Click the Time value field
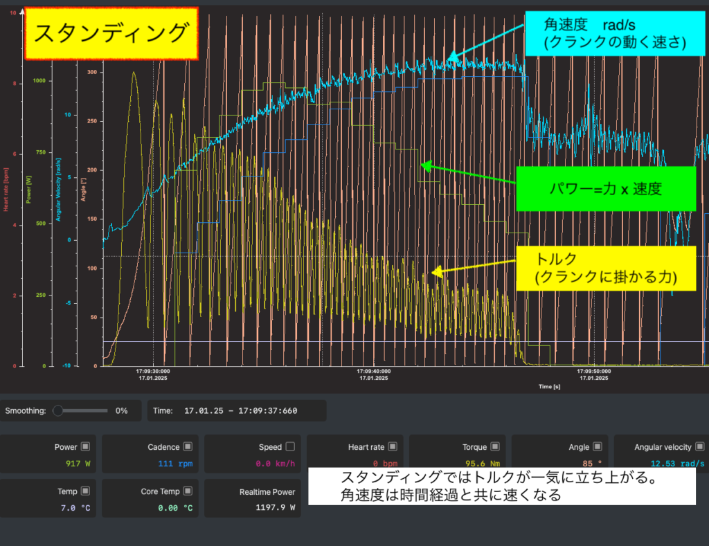 coord(240,410)
